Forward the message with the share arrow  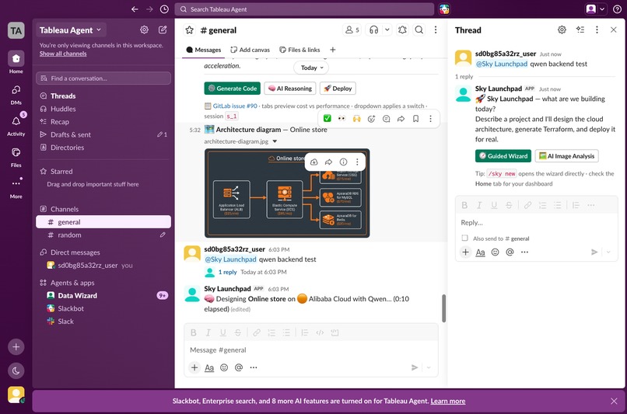click(401, 119)
